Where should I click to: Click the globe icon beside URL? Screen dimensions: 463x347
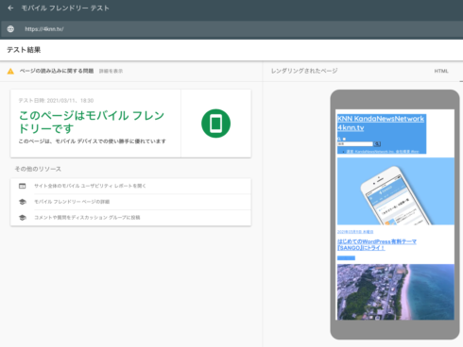[x=10, y=29]
